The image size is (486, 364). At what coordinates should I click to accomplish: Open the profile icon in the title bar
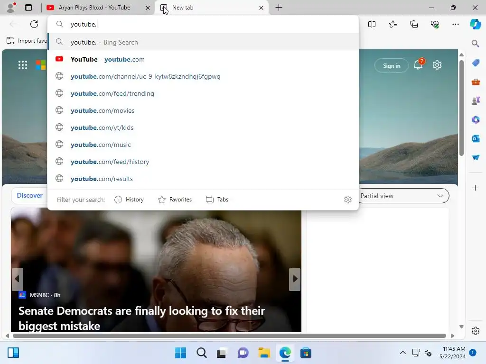(11, 8)
